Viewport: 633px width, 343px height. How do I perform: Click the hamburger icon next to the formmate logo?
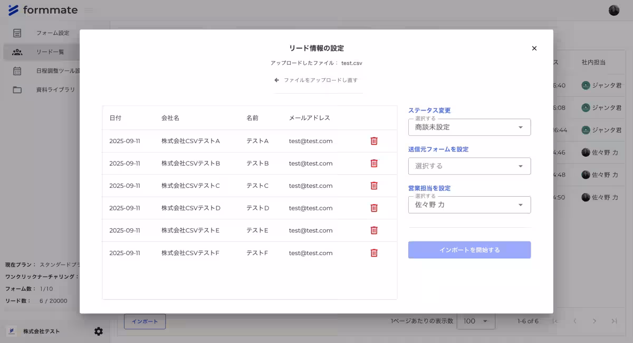tap(88, 9)
